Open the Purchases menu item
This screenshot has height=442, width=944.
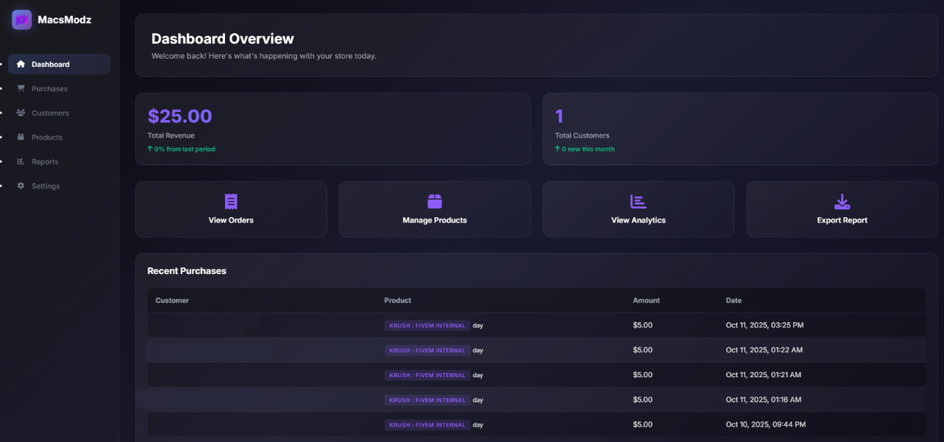pyautogui.click(x=60, y=88)
